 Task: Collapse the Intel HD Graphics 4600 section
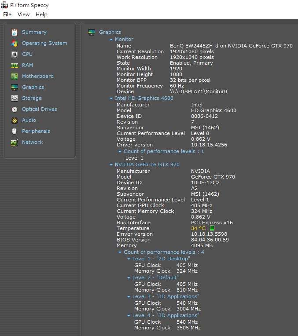[111, 99]
